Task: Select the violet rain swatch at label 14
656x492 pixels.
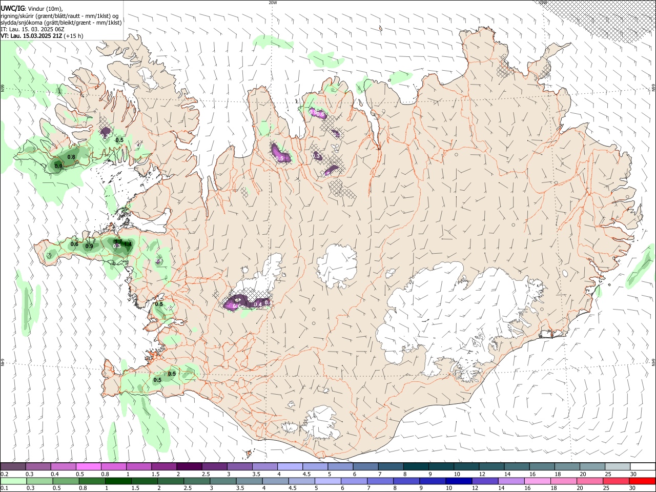Action: [x=511, y=481]
